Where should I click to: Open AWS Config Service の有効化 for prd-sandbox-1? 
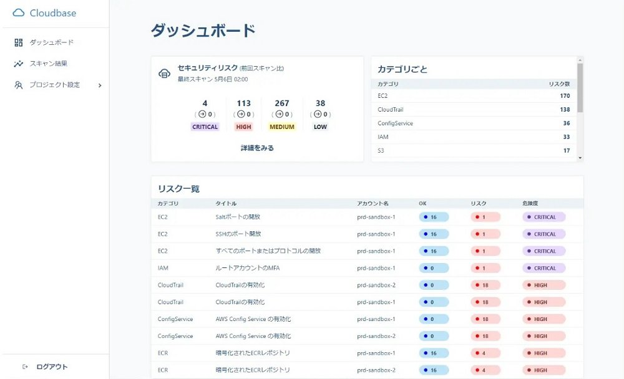(x=253, y=319)
